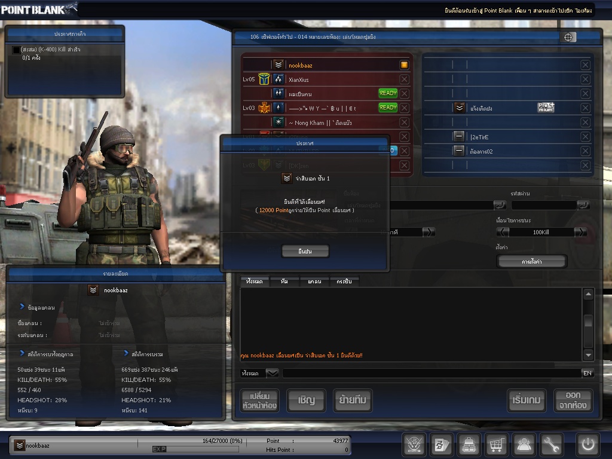612x459 pixels.
Task: Leave the room via ออกจากห้อง
Action: pyautogui.click(x=573, y=400)
